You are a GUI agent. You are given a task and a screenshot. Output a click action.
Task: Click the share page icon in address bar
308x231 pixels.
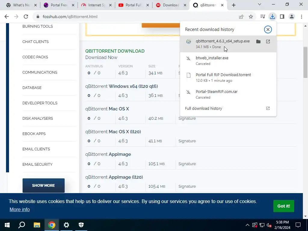pos(241,17)
